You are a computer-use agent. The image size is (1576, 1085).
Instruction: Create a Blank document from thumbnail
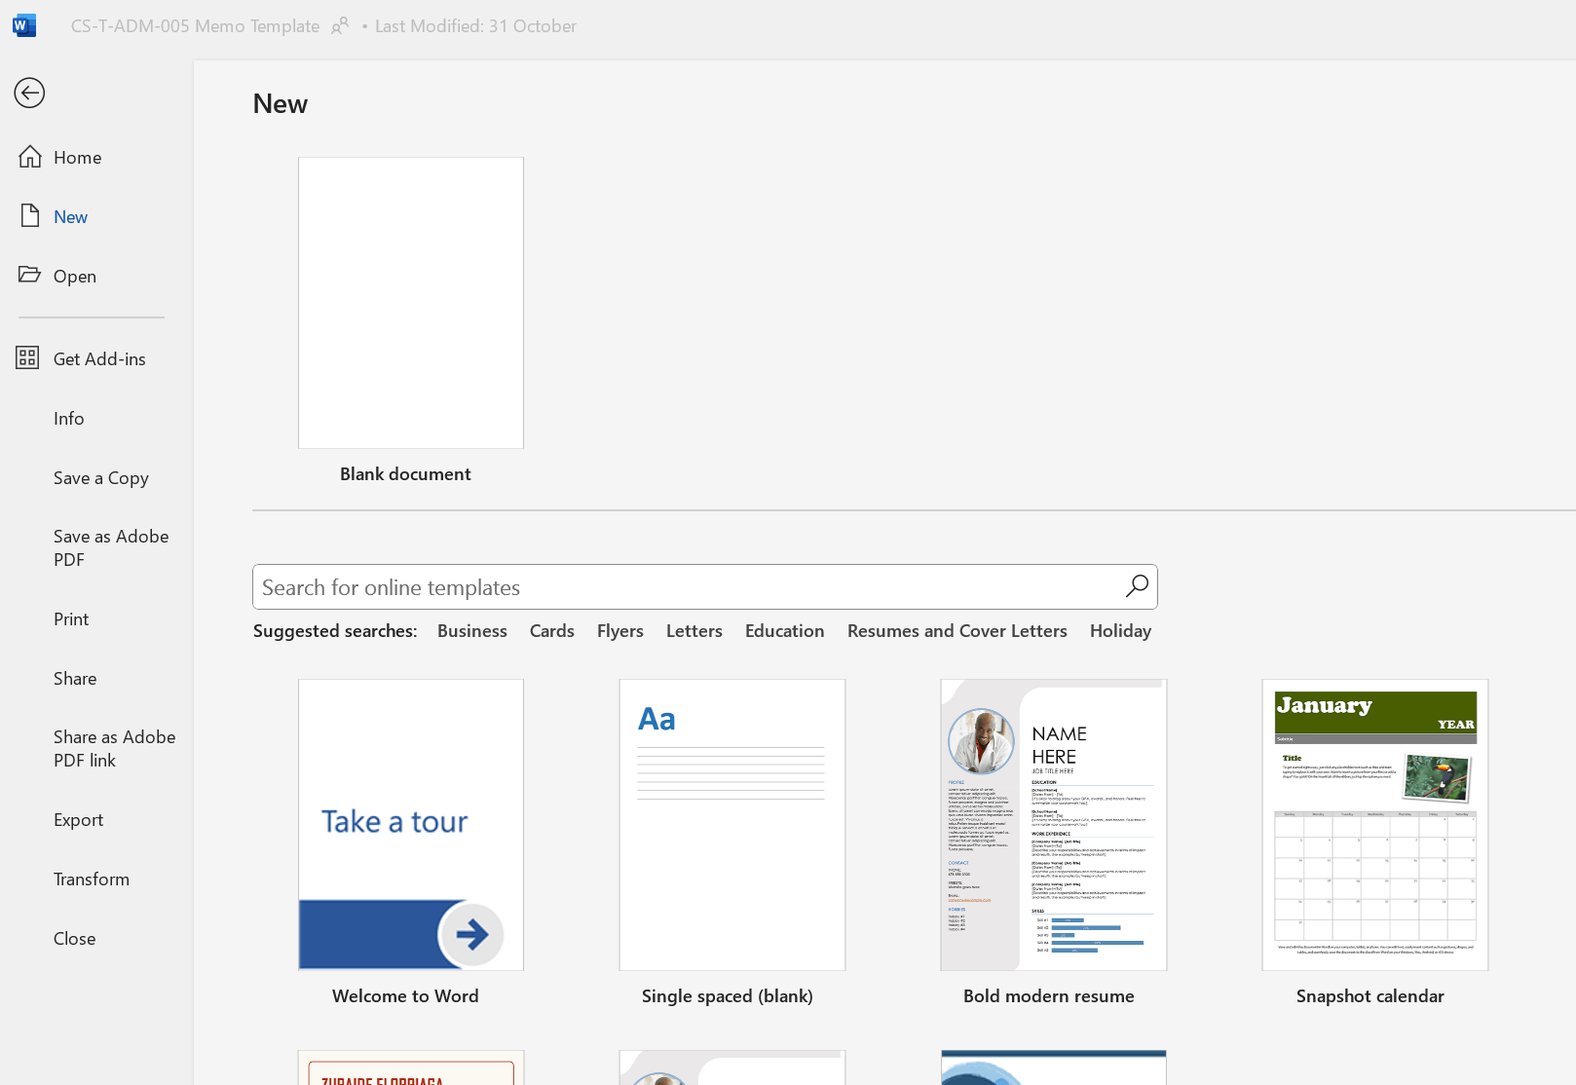pos(411,303)
